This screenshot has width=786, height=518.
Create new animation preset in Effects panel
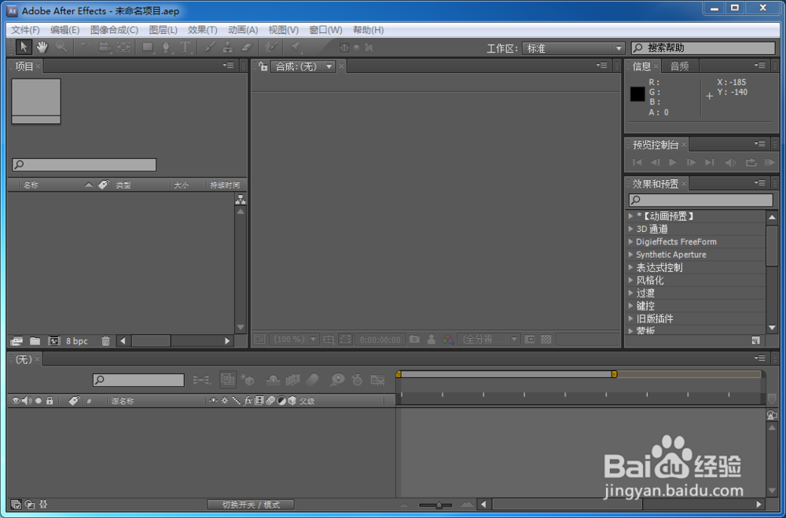[755, 341]
